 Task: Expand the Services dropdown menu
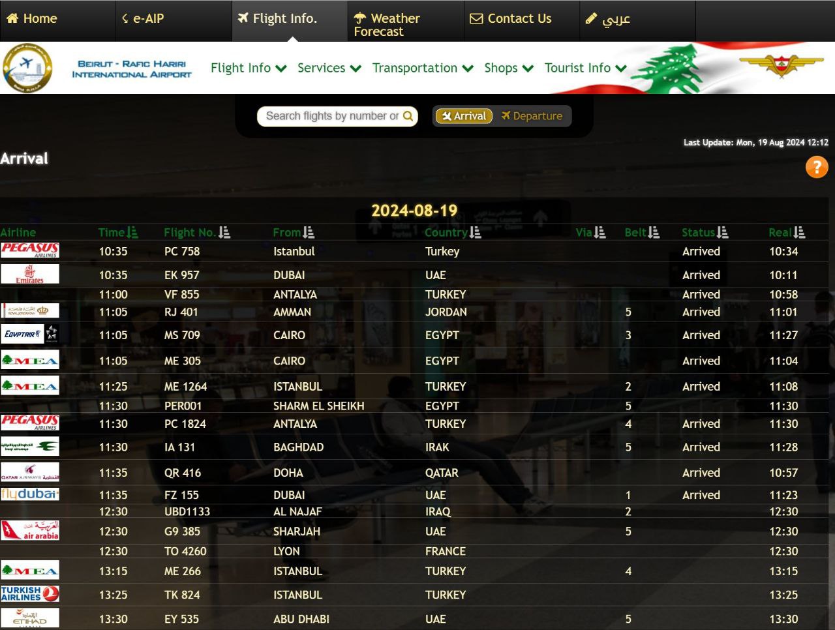329,68
